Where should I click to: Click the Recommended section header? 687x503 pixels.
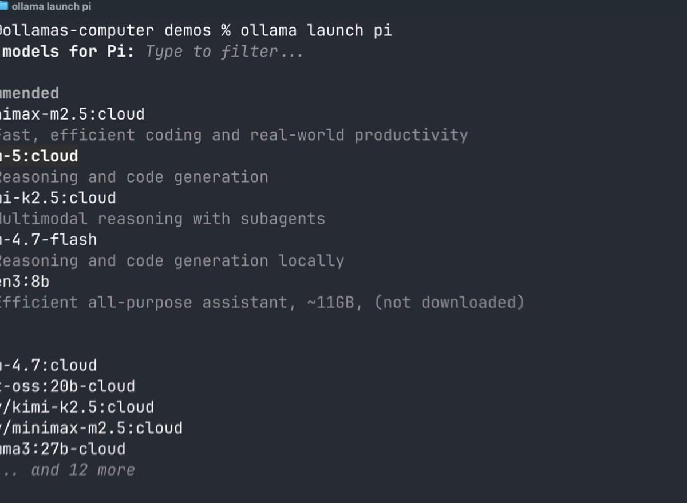point(29,93)
